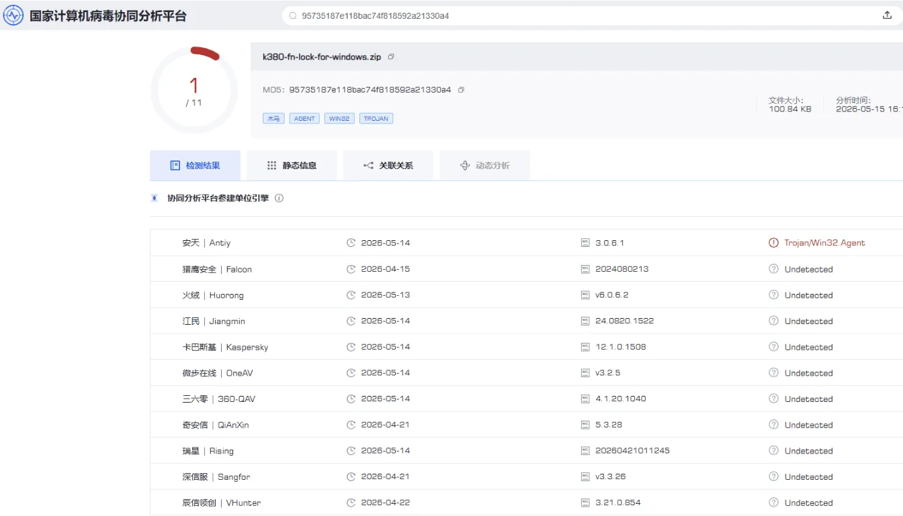
Task: Click the 国家计算机病毒协同分析平台 title
Action: pyautogui.click(x=108, y=15)
